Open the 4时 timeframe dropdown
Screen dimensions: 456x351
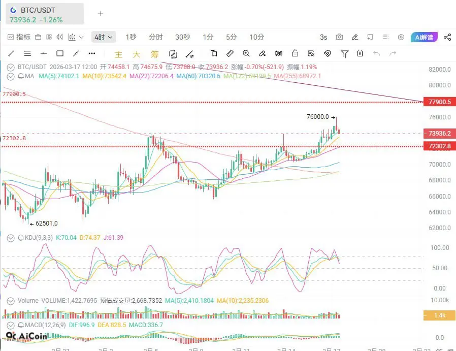pyautogui.click(x=104, y=37)
